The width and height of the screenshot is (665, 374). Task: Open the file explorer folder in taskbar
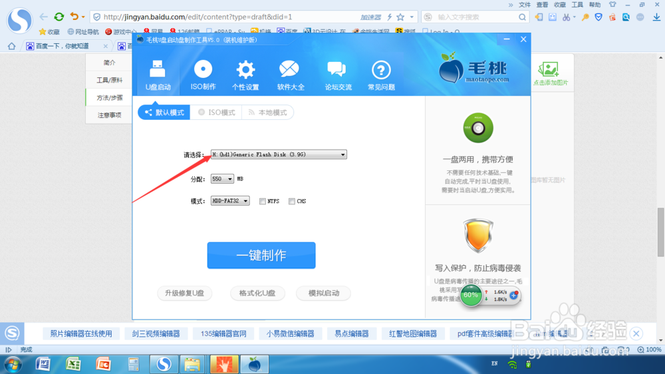192,364
